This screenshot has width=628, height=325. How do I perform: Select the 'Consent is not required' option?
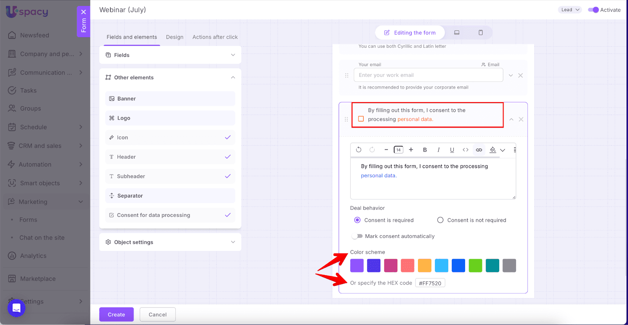click(440, 220)
